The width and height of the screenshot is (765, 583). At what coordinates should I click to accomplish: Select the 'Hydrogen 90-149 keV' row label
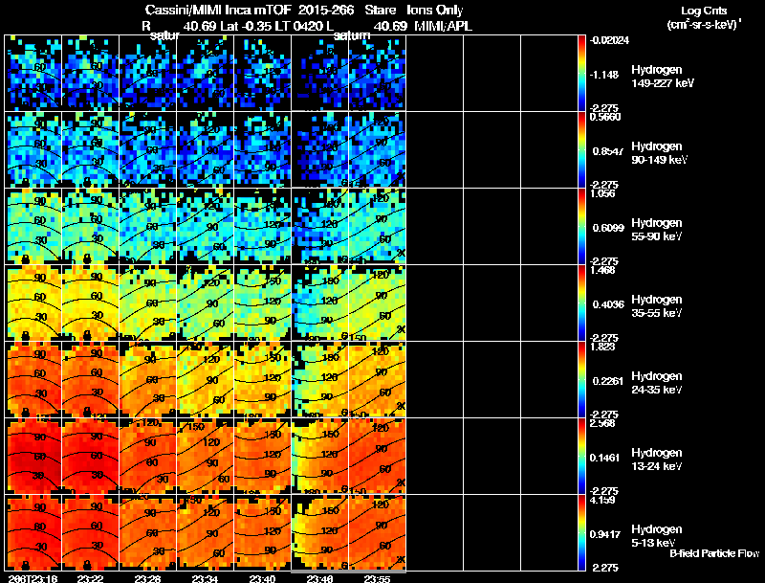(x=660, y=153)
